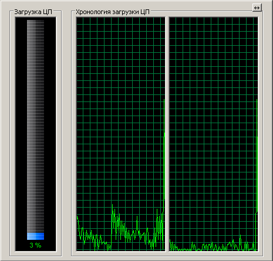
Task: Click the CPU usage bar meter
Action: coord(35,130)
